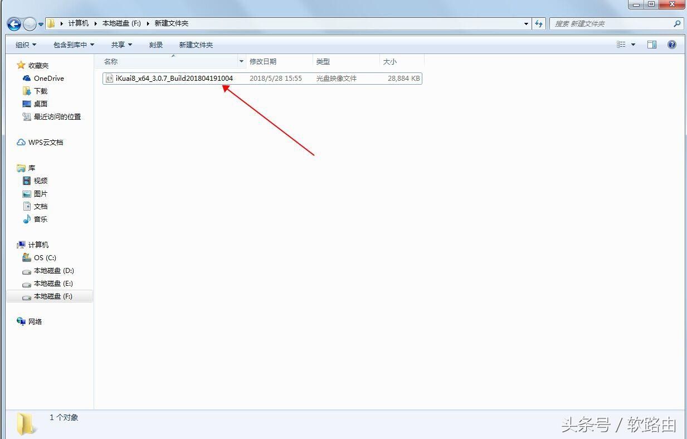Viewport: 687px width, 439px height.
Task: Select 新建文件夹 in the address path
Action: [172, 23]
